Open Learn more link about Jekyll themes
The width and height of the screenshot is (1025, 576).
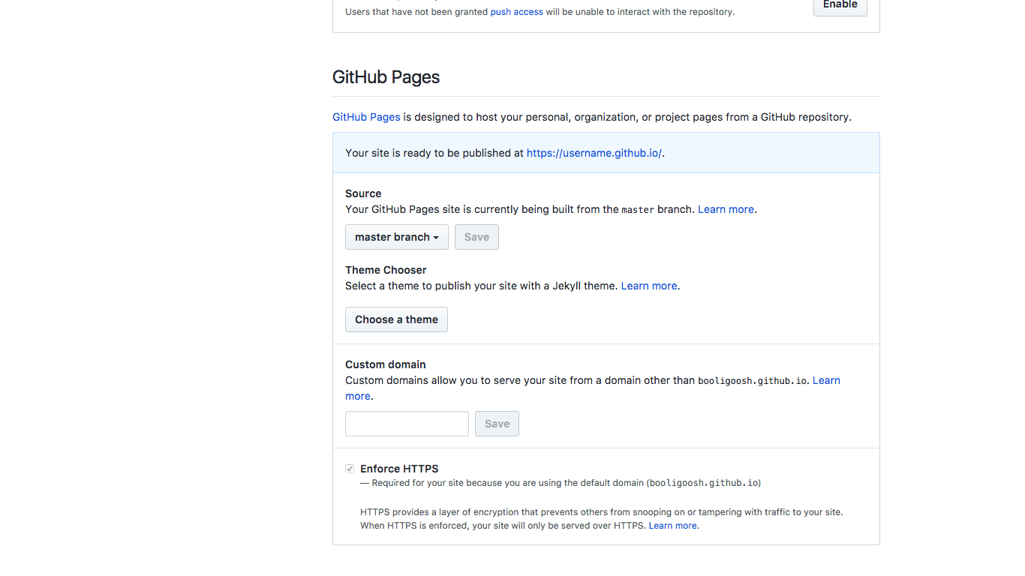(x=648, y=286)
